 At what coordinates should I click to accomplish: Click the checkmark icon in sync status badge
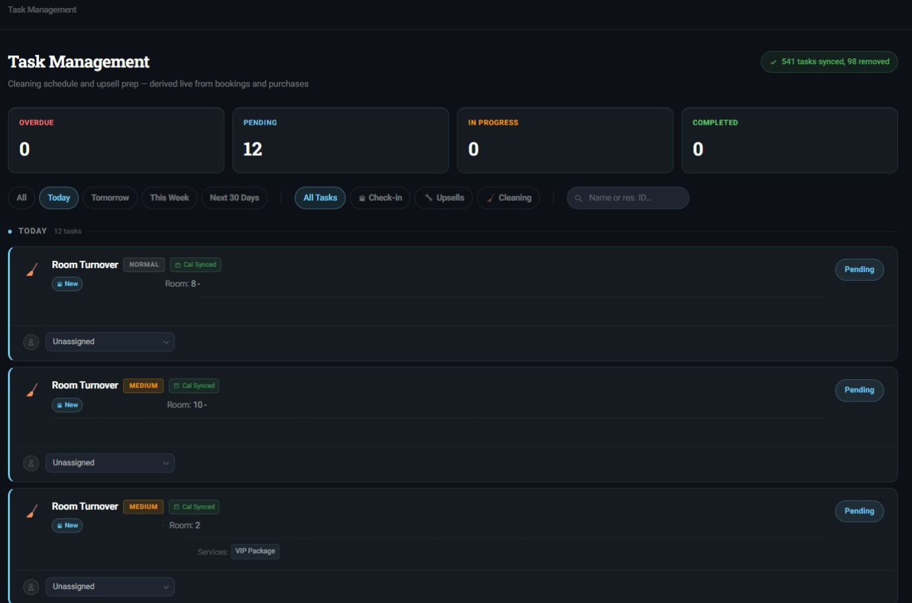773,62
